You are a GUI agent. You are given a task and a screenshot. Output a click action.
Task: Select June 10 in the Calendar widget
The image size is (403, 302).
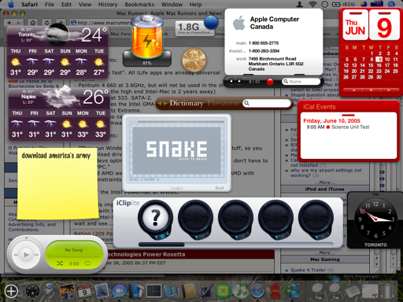(387, 59)
